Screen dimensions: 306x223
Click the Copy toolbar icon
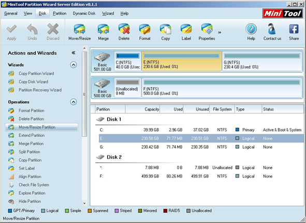tap(166, 29)
